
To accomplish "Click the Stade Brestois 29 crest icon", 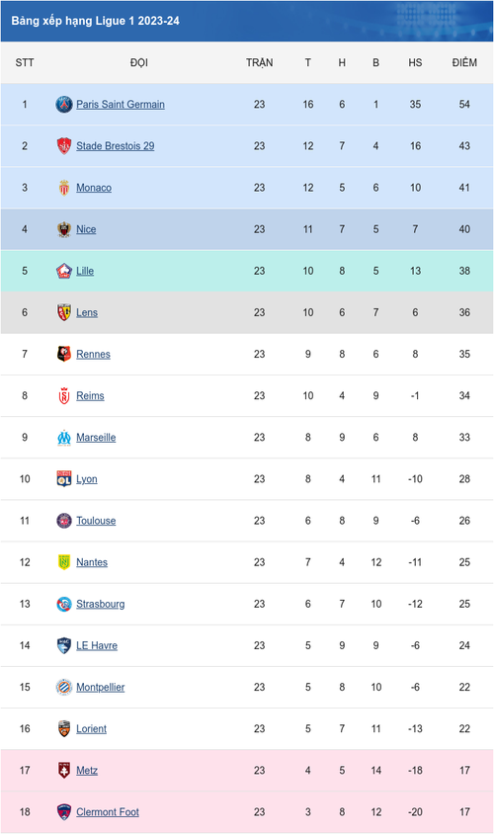I will click(x=64, y=145).
